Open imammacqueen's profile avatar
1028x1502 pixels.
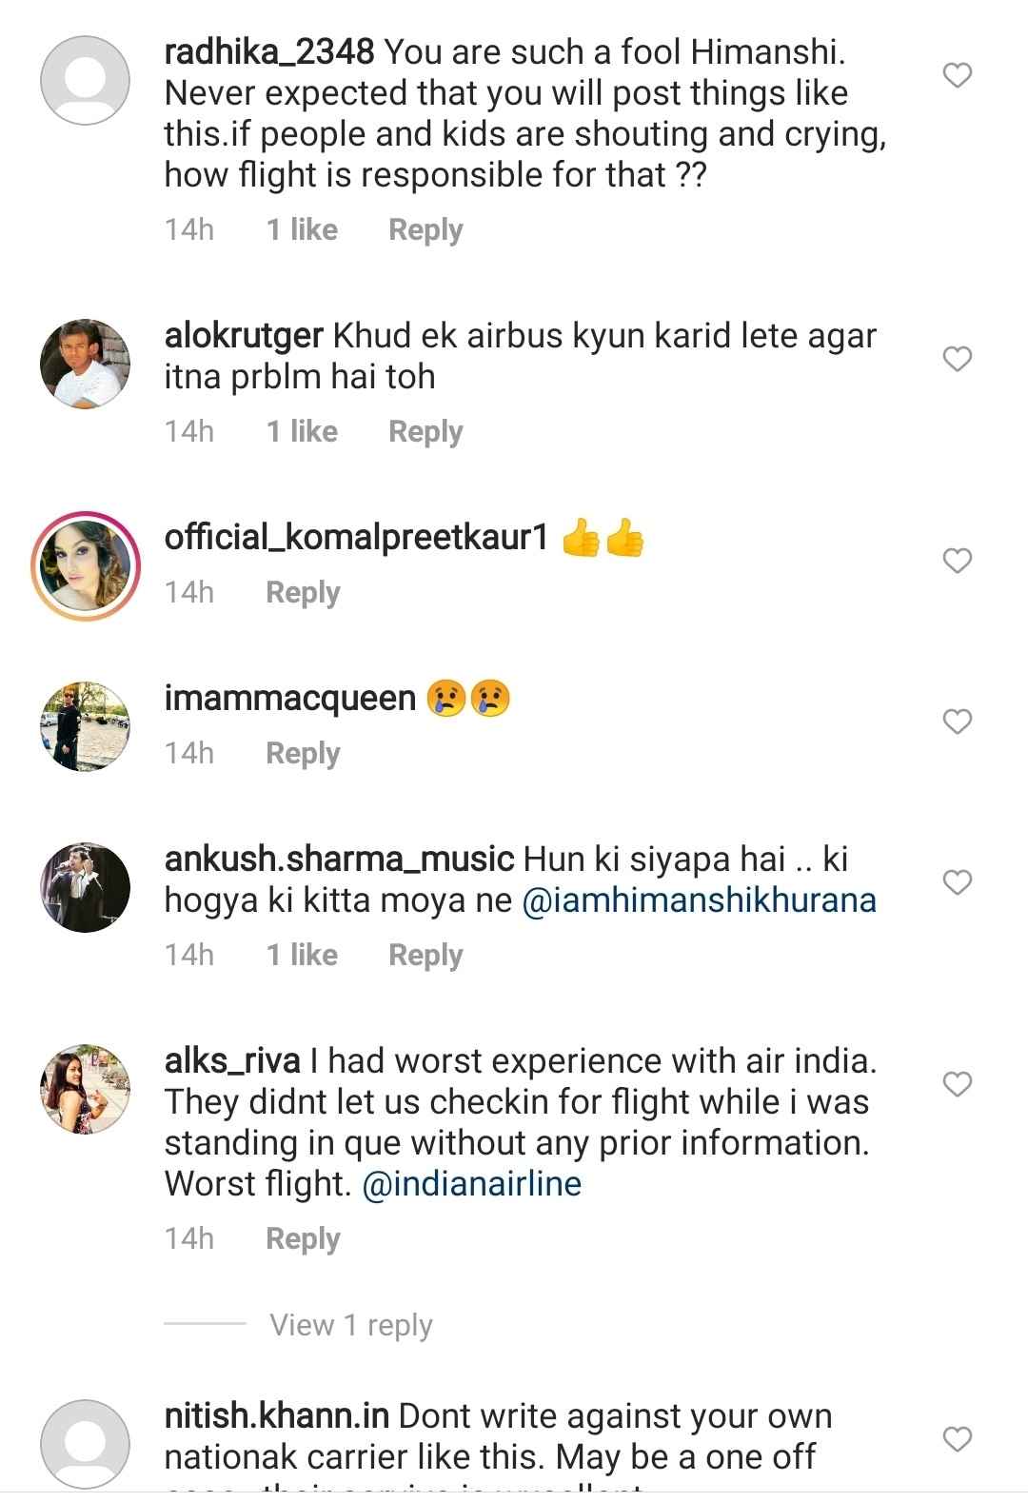86,726
